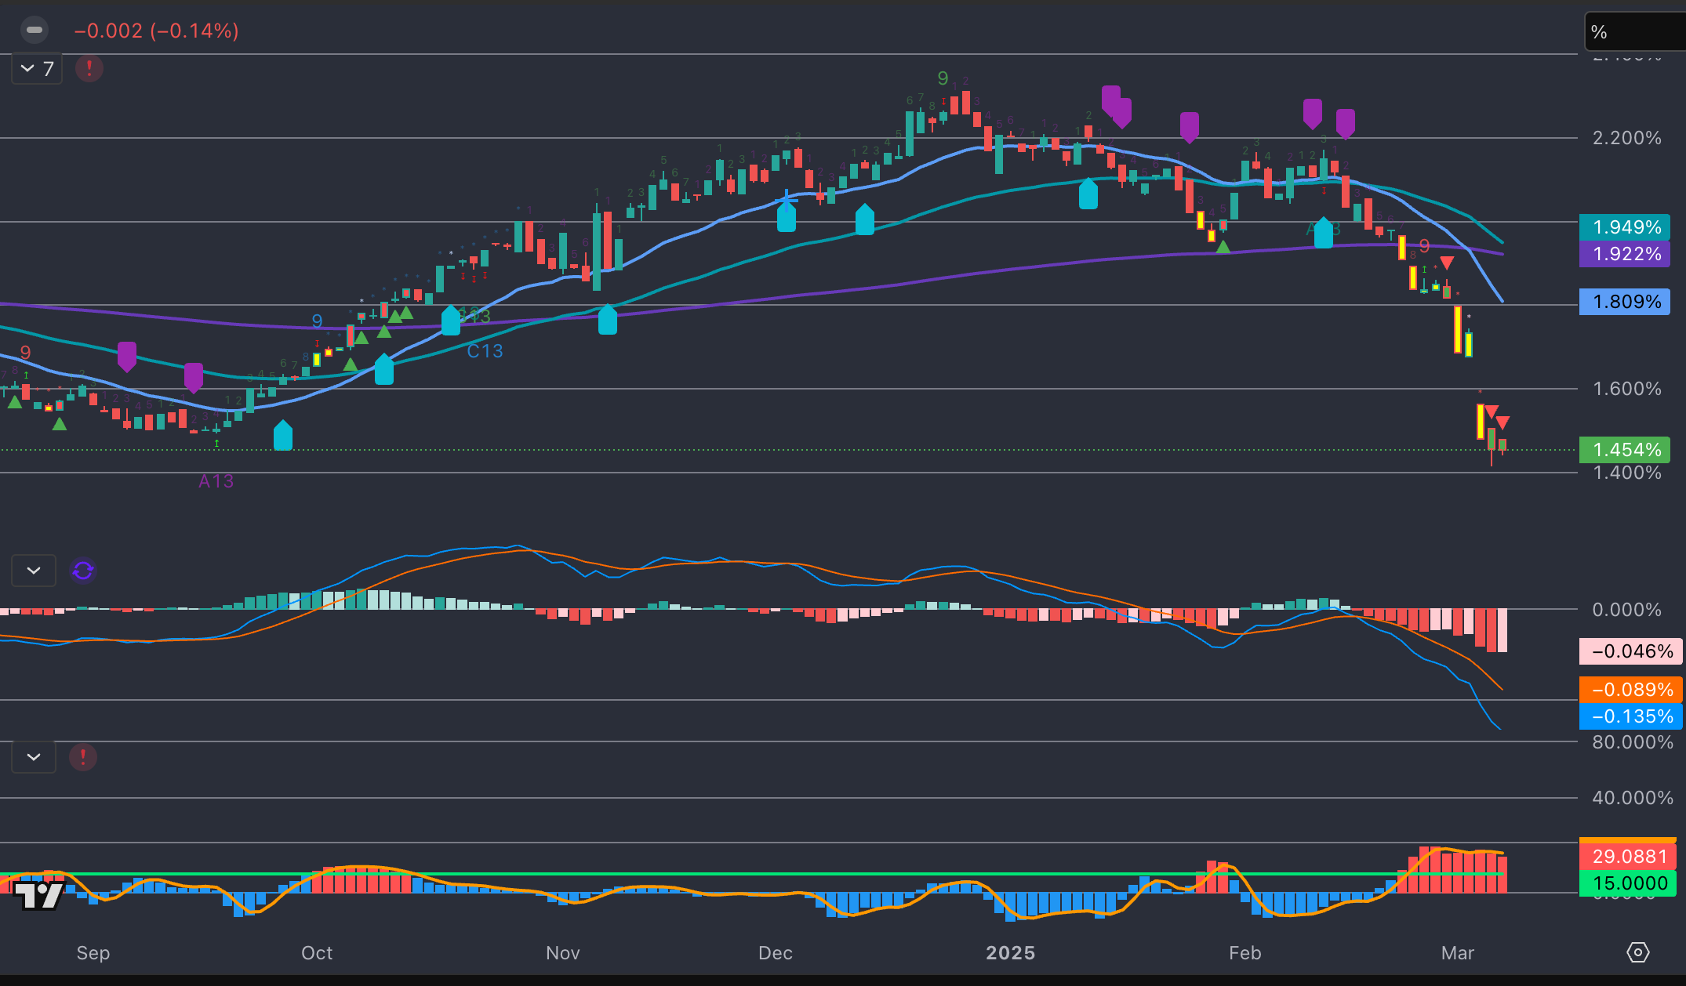This screenshot has width=1686, height=986.
Task: Collapse the MACD pane with its chevron
Action: [33, 571]
